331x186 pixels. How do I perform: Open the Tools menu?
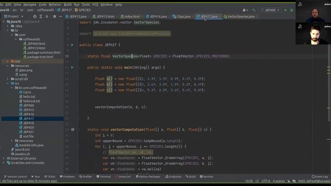pos(86,5)
